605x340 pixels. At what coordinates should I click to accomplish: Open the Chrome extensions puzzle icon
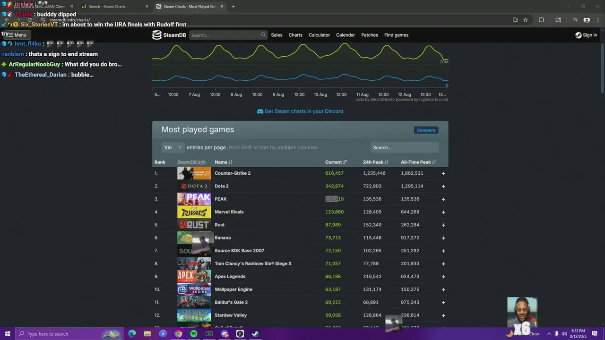click(542, 20)
